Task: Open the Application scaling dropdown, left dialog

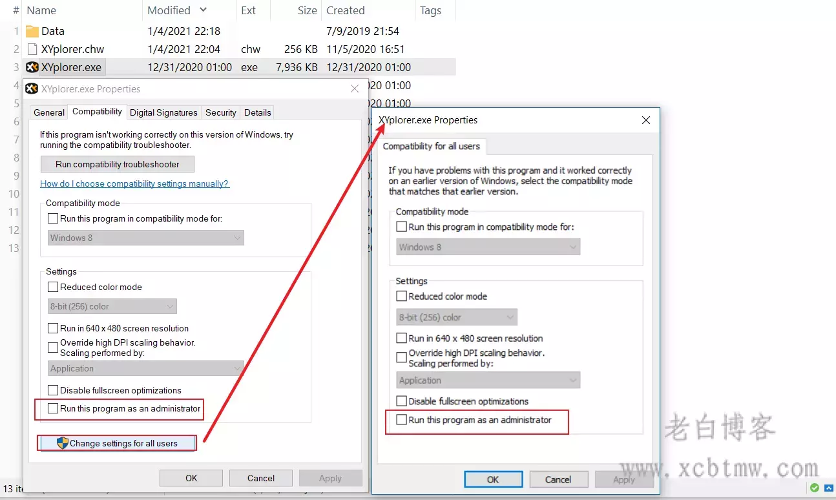Action: pyautogui.click(x=146, y=368)
